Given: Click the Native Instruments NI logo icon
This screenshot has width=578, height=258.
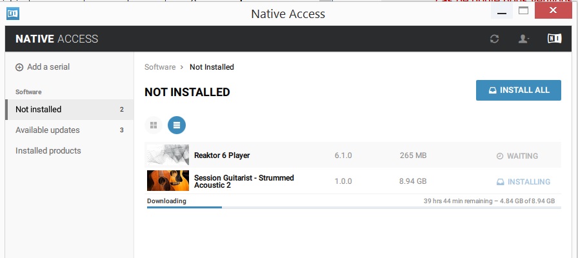Looking at the screenshot, I should click(554, 38).
